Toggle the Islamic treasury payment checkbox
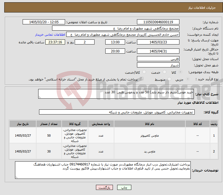This screenshot has height=195, width=223. click(x=141, y=79)
